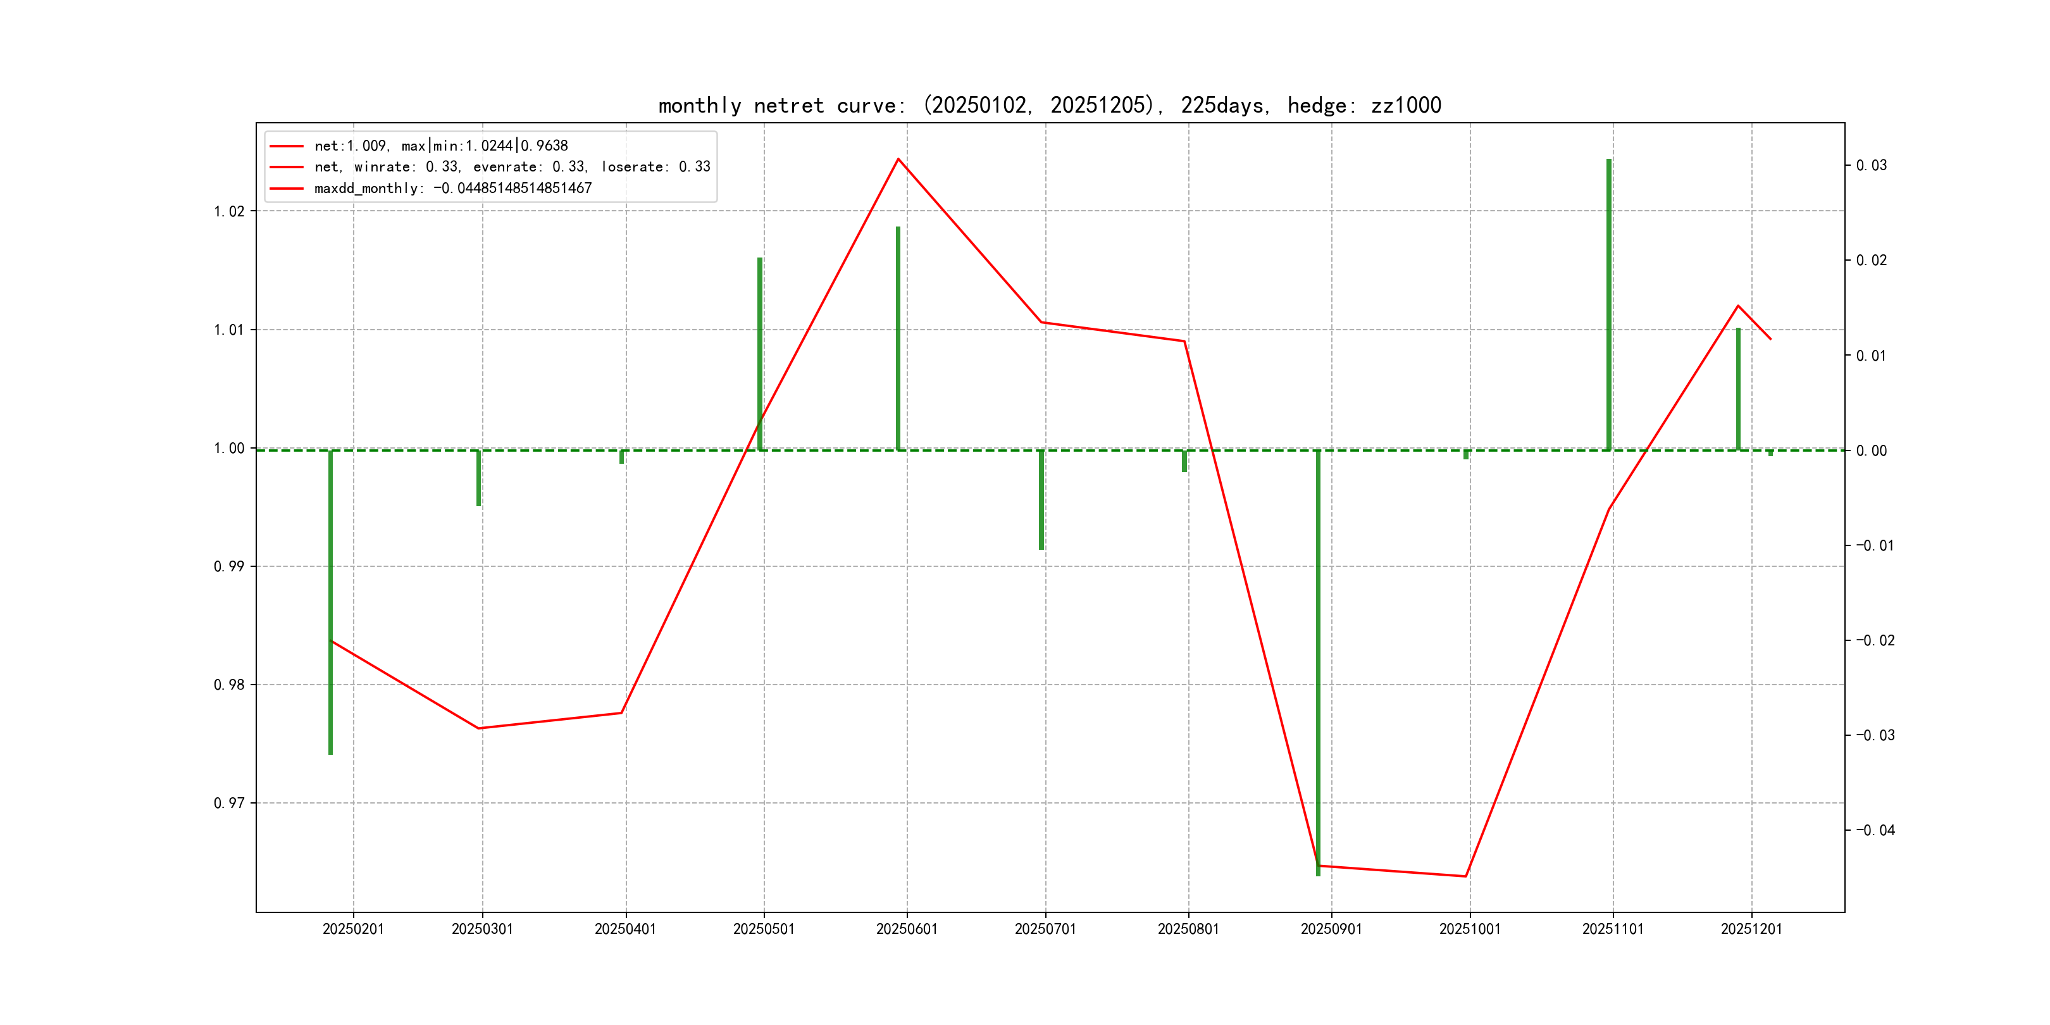Click the deepest green bar near 20250901

(x=1318, y=661)
